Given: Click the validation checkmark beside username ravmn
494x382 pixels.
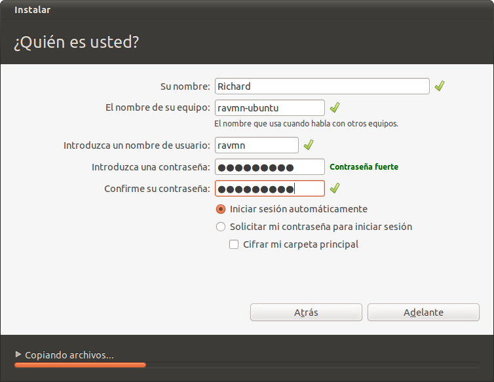Looking at the screenshot, I should (x=309, y=145).
